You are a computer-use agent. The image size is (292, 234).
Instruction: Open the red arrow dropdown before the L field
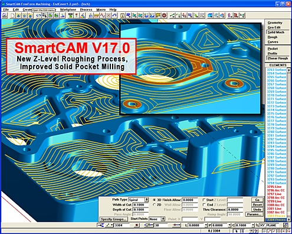click(x=176, y=225)
